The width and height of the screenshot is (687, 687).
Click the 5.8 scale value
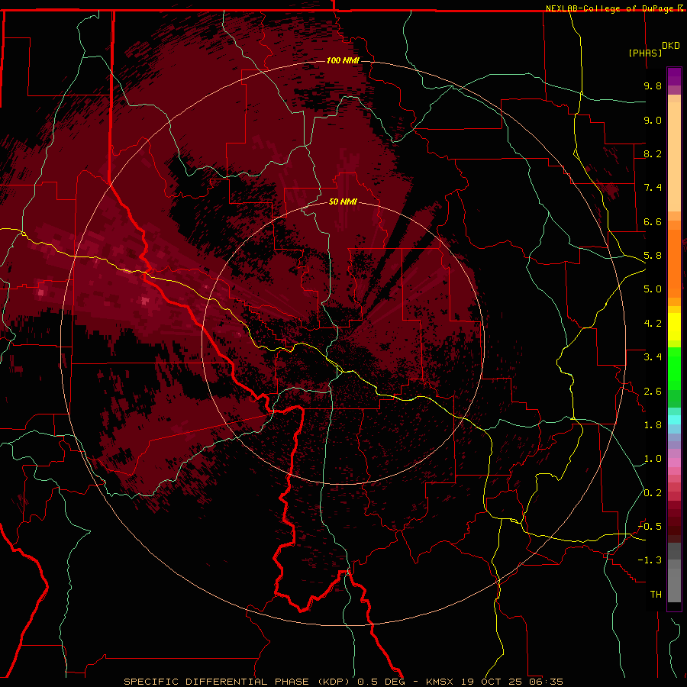[x=653, y=256]
